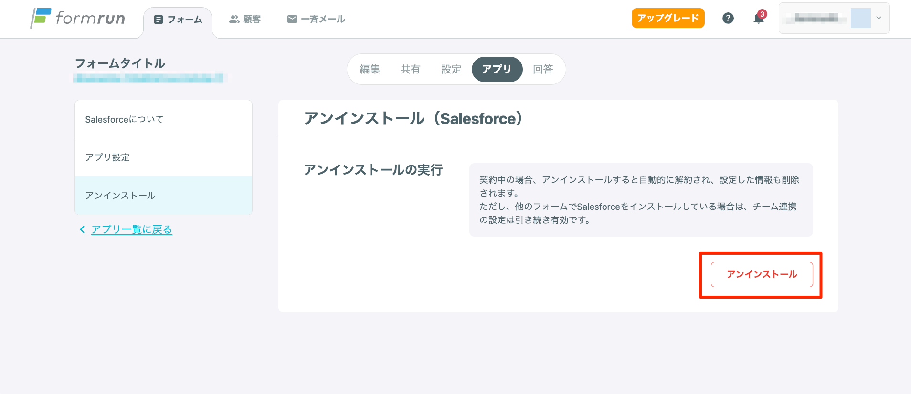Click the form icon in フォーム tab
Image resolution: width=911 pixels, height=394 pixels.
click(159, 20)
